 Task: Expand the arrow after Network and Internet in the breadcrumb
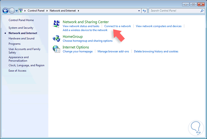coord(79,11)
